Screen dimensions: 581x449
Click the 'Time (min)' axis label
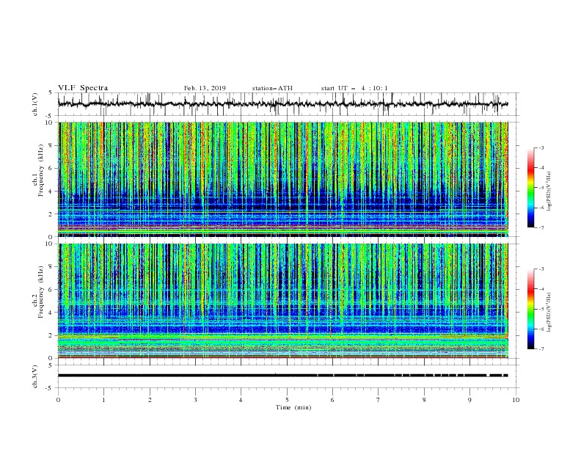coord(293,407)
